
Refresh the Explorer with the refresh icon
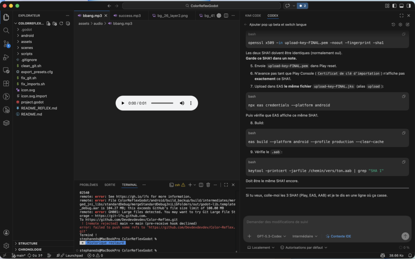pos(61,23)
